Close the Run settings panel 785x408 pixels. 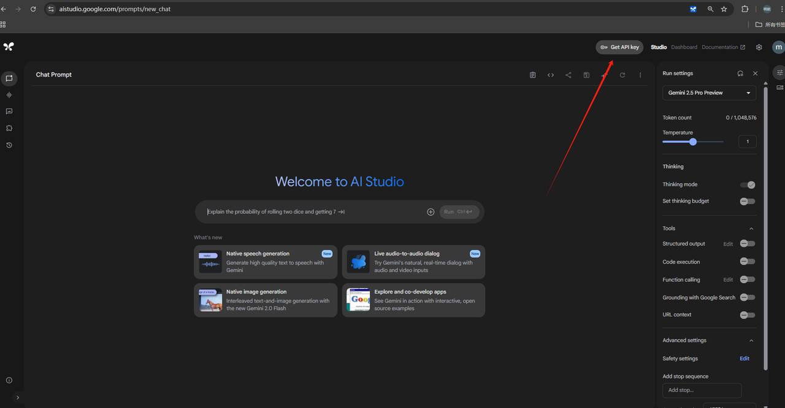755,74
